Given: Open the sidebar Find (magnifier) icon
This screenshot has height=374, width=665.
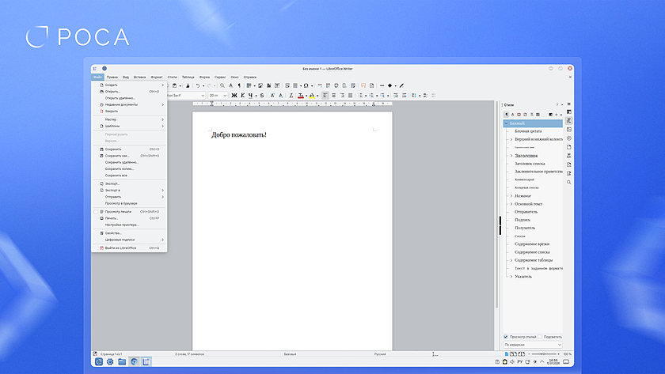Looking at the screenshot, I should (568, 183).
